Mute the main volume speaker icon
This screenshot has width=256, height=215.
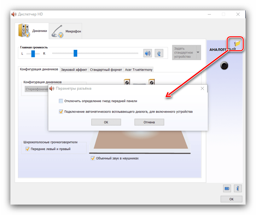148,53
